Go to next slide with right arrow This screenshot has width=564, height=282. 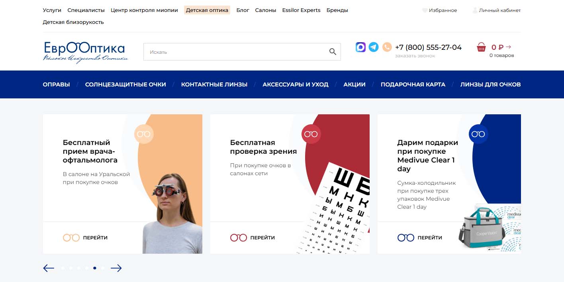pyautogui.click(x=116, y=268)
